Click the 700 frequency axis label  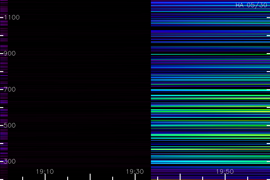pyautogui.click(x=10, y=89)
